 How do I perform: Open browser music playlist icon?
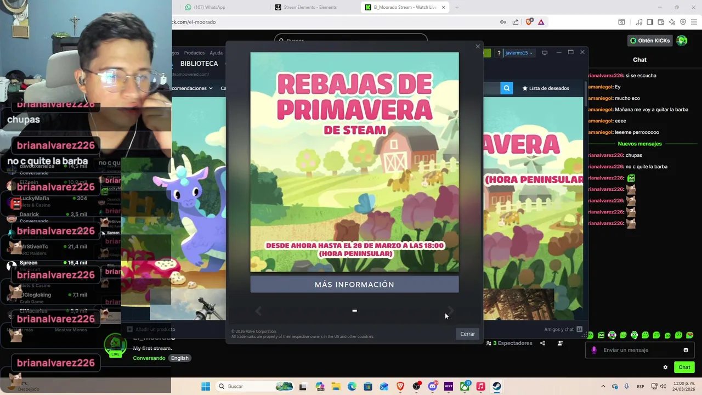pos(639,22)
